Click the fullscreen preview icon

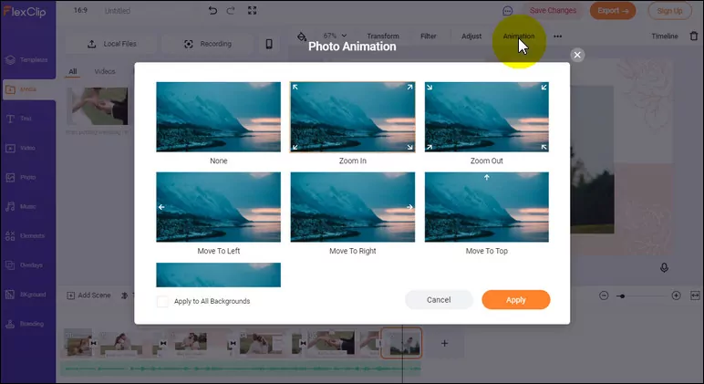pyautogui.click(x=252, y=10)
